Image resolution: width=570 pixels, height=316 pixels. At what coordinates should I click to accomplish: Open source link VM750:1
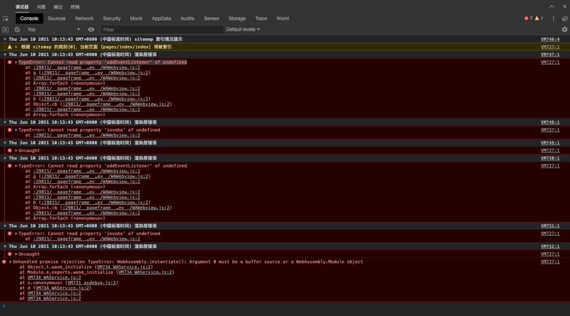[550, 158]
